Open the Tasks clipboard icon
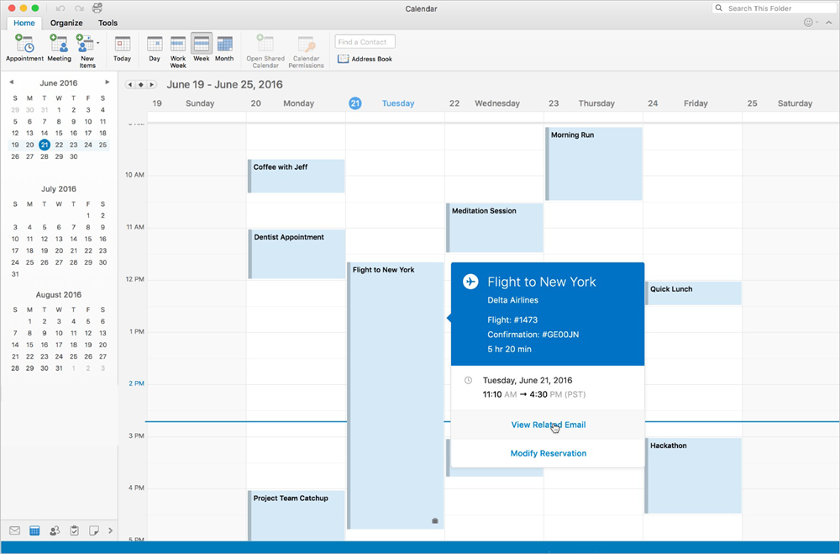The height and width of the screenshot is (554, 840). pos(74,530)
